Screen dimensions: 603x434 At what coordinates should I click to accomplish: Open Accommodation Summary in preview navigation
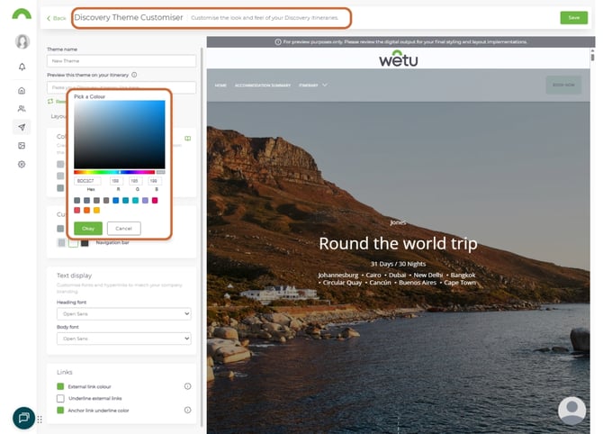coord(262,86)
